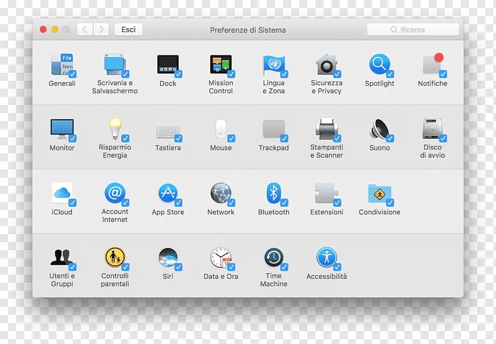The width and height of the screenshot is (496, 344).
Task: Open iCloud icon
Action: 62,193
